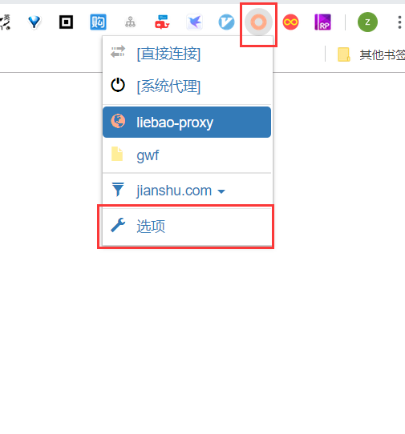Open the red whale chat extension
The height and width of the screenshot is (434, 405).
[162, 22]
